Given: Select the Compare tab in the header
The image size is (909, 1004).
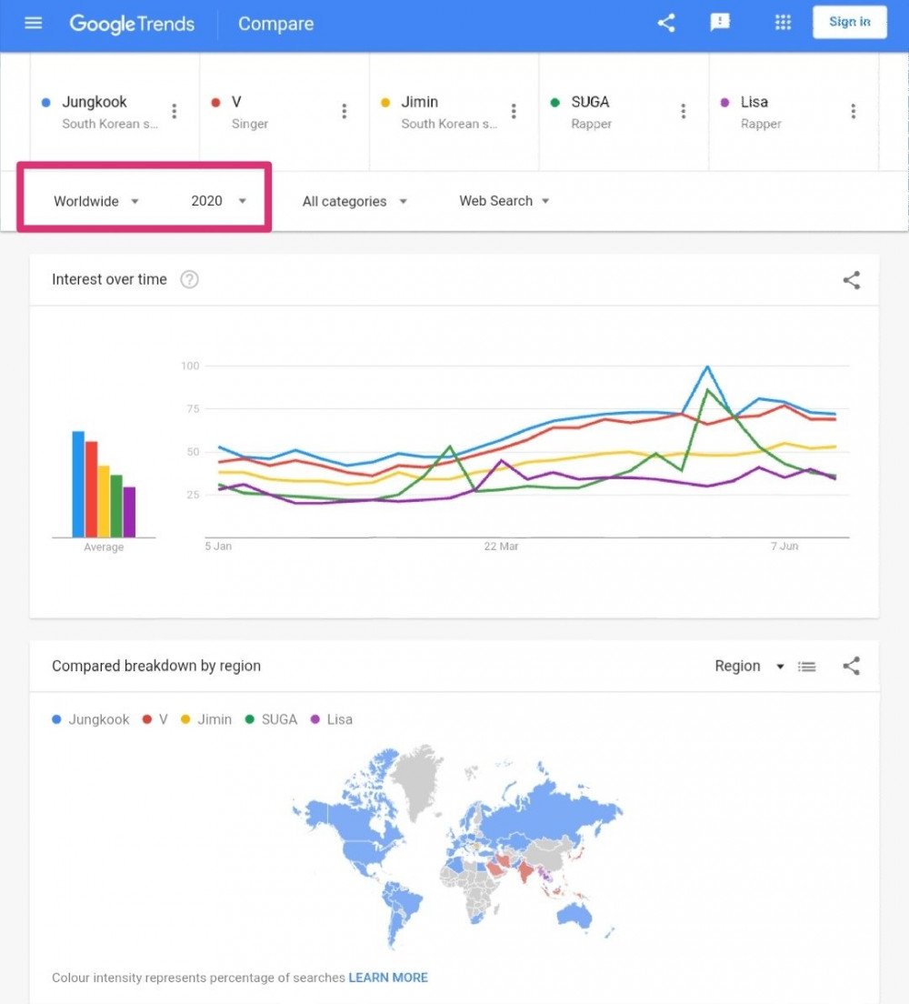Looking at the screenshot, I should (275, 25).
